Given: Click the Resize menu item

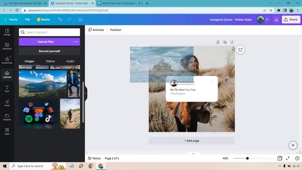Looking at the screenshot, I should (43, 19).
